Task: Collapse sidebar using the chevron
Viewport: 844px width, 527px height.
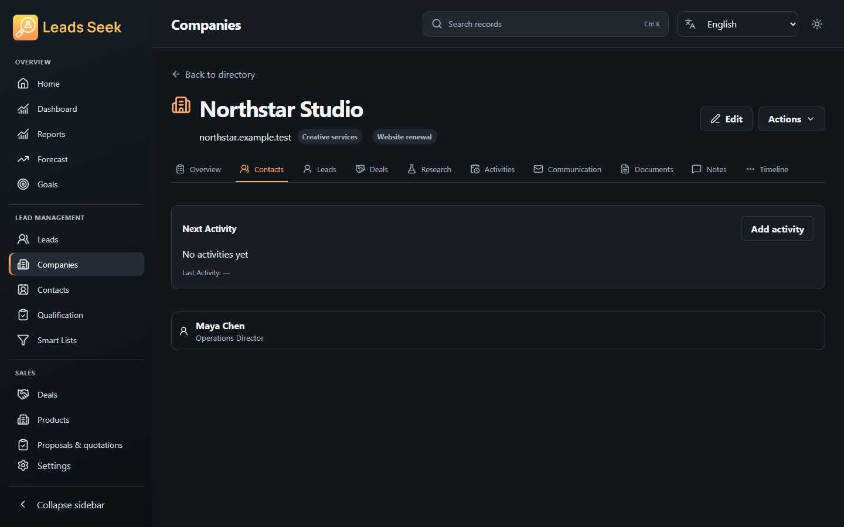Action: tap(23, 504)
